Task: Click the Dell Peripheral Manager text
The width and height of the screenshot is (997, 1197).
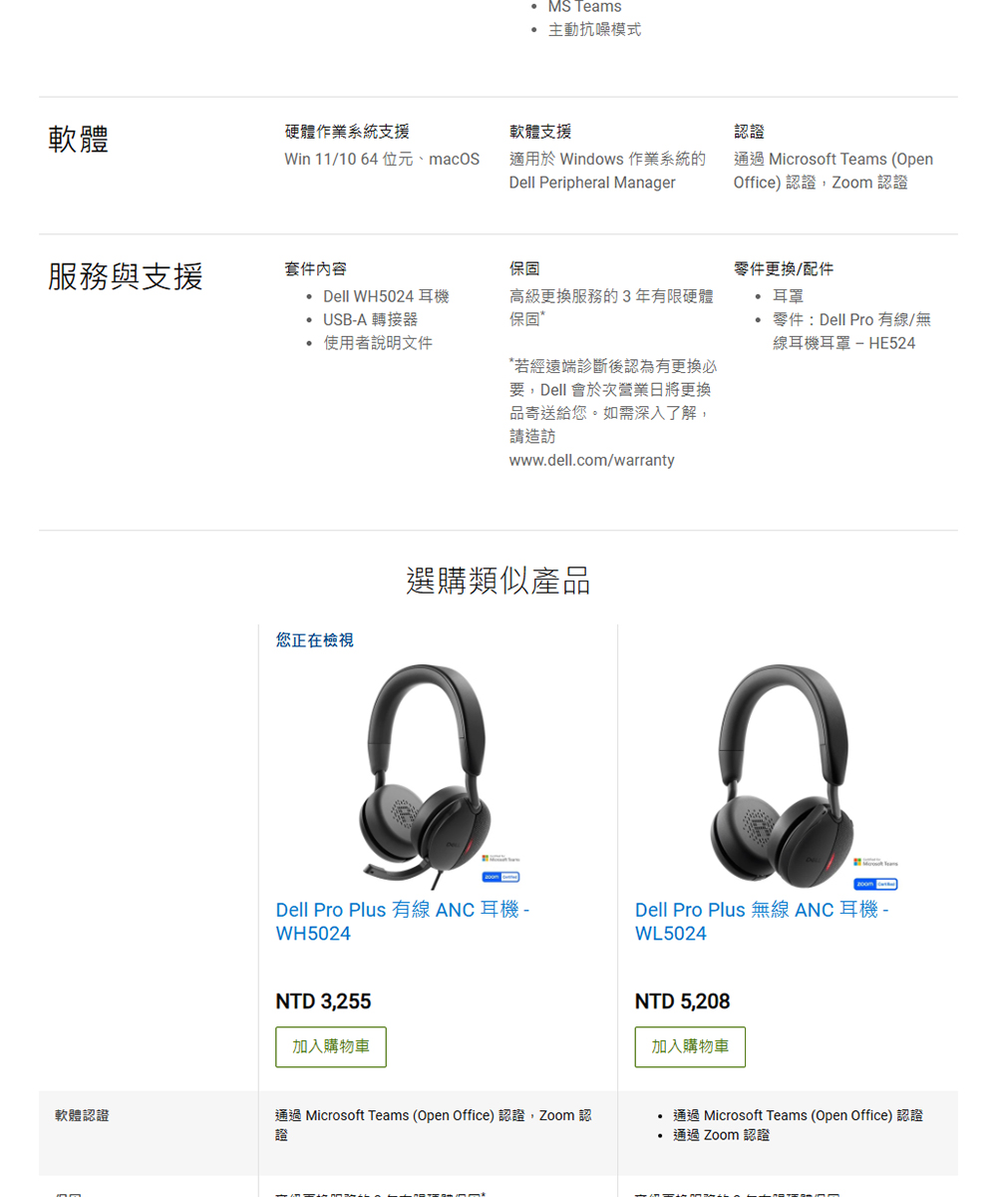Action: point(592,183)
